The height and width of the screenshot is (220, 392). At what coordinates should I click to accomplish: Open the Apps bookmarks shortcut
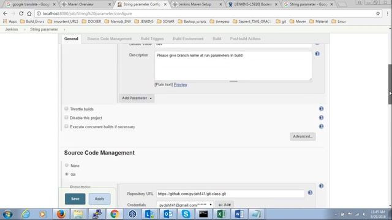point(10,21)
